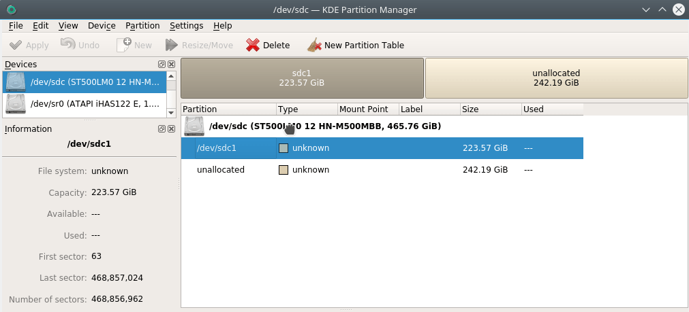Click the Capacity value 223.57 GiB

(114, 192)
